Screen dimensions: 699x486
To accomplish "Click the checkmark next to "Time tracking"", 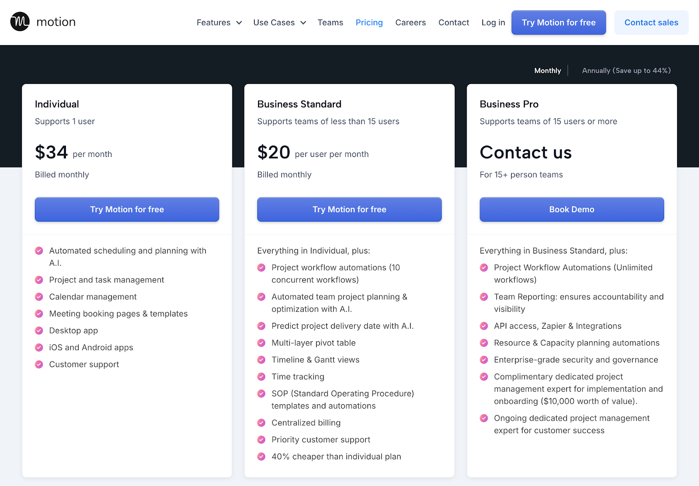I will click(261, 376).
